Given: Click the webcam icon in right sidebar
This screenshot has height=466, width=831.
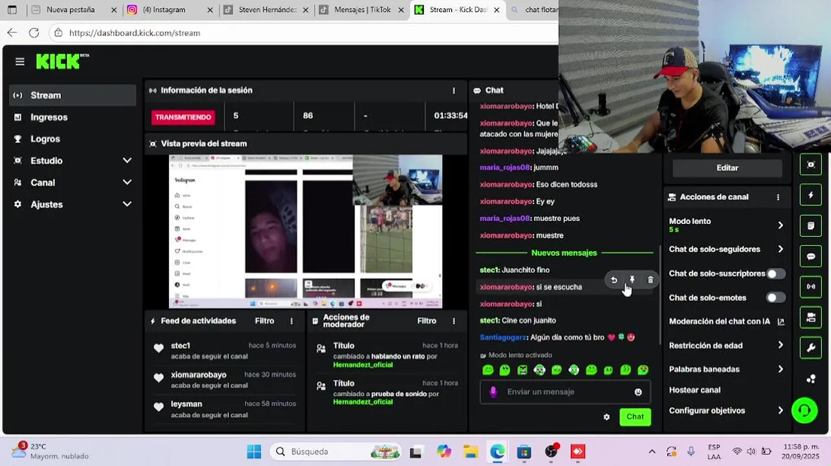Looking at the screenshot, I should [811, 317].
